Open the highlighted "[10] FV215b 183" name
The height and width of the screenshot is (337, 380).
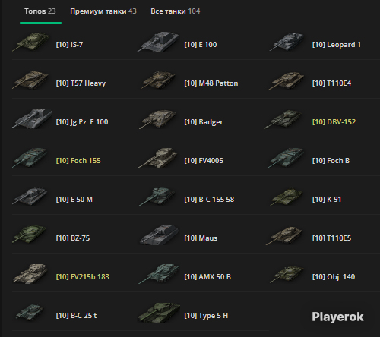(x=83, y=277)
